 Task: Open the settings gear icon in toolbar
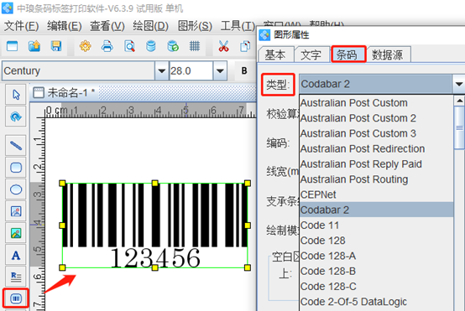pyautogui.click(x=85, y=46)
